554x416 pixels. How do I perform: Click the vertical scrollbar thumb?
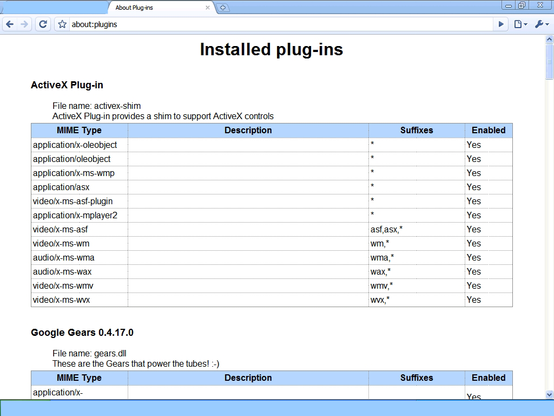549,62
